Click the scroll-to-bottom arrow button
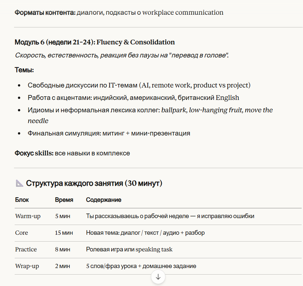The image size is (303, 286). 158,277
